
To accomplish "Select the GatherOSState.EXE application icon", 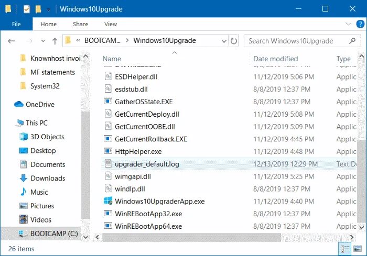I will 108,101.
